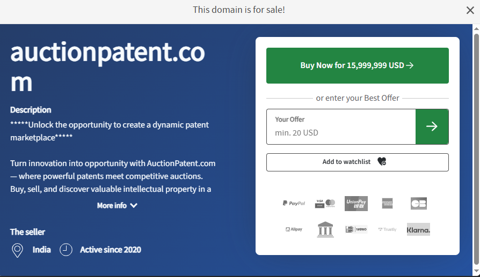Click the Alipay payment icon
This screenshot has width=480, height=277.
click(294, 229)
